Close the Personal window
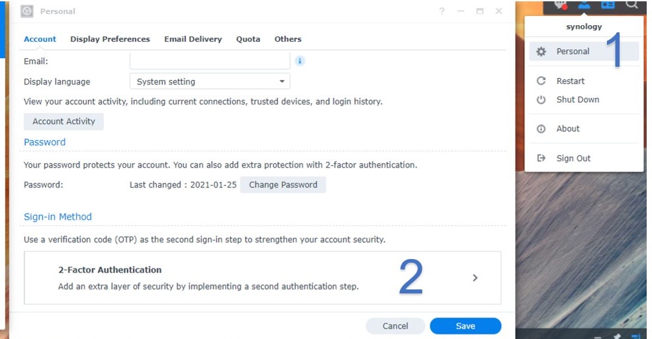 499,11
